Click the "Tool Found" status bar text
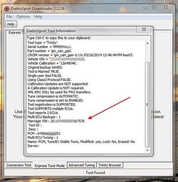The height and width of the screenshot is (182, 178). click(x=95, y=172)
